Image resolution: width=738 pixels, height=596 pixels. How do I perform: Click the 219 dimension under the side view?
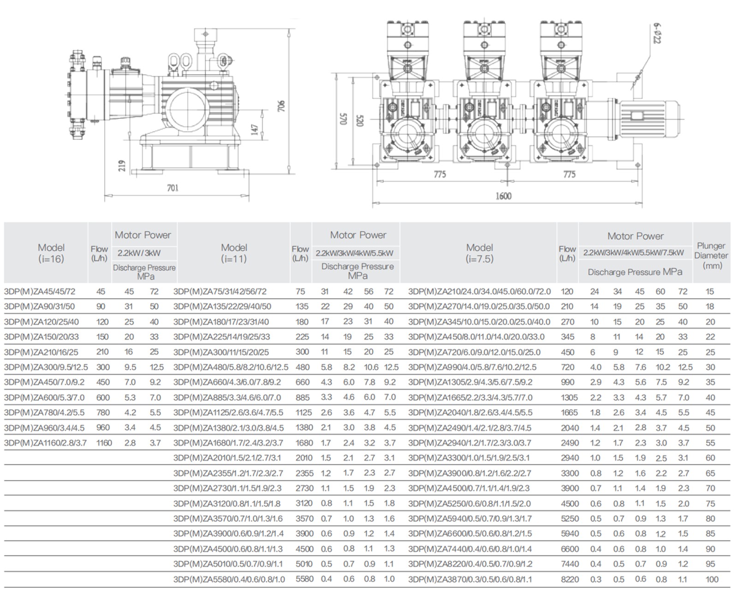(122, 166)
